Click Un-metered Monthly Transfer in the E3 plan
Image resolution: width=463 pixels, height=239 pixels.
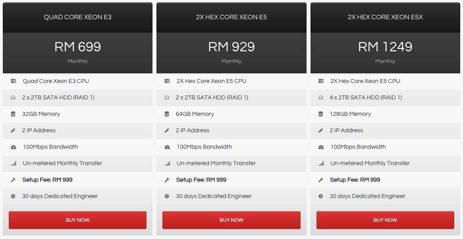[x=62, y=163]
